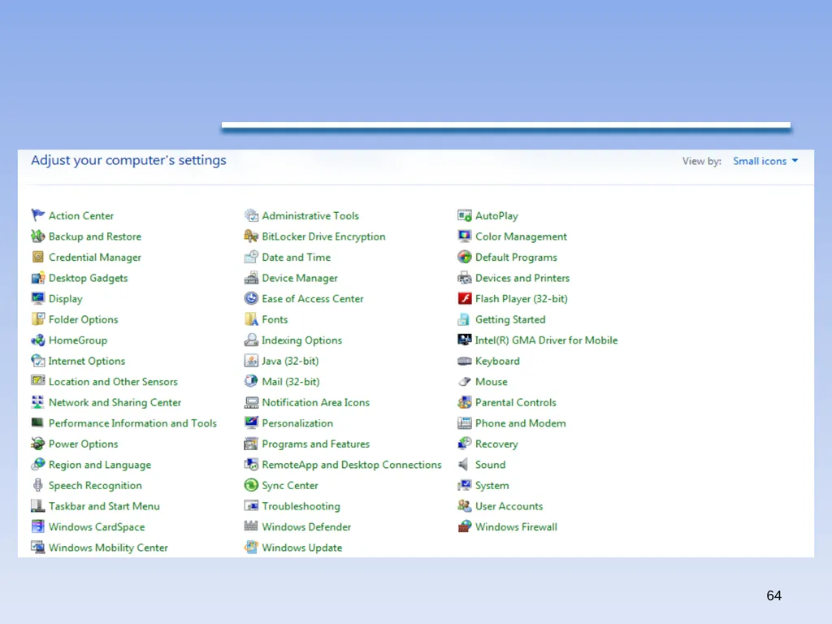Click the Parental Controls icon
This screenshot has height=624, width=832.
click(464, 402)
